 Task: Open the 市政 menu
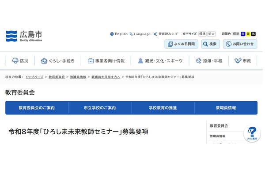point(242,61)
